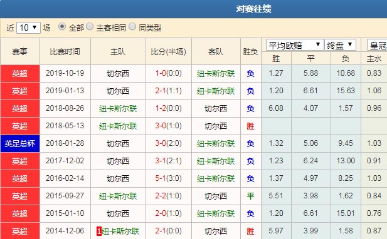Click the green 平 result for 2015-09-27

tap(250, 196)
